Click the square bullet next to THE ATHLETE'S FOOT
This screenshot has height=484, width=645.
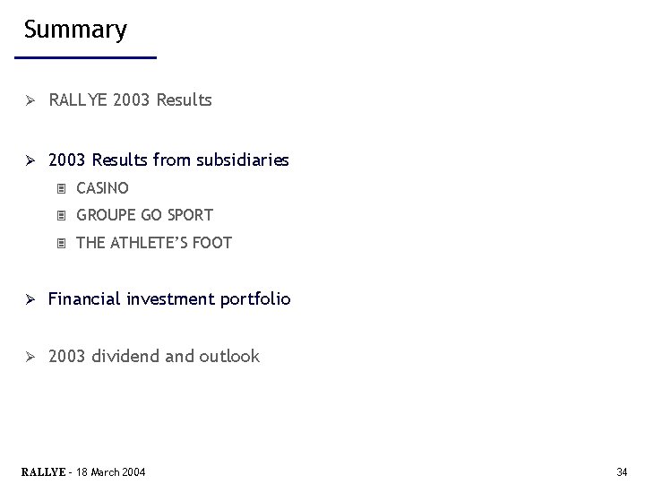(61, 244)
